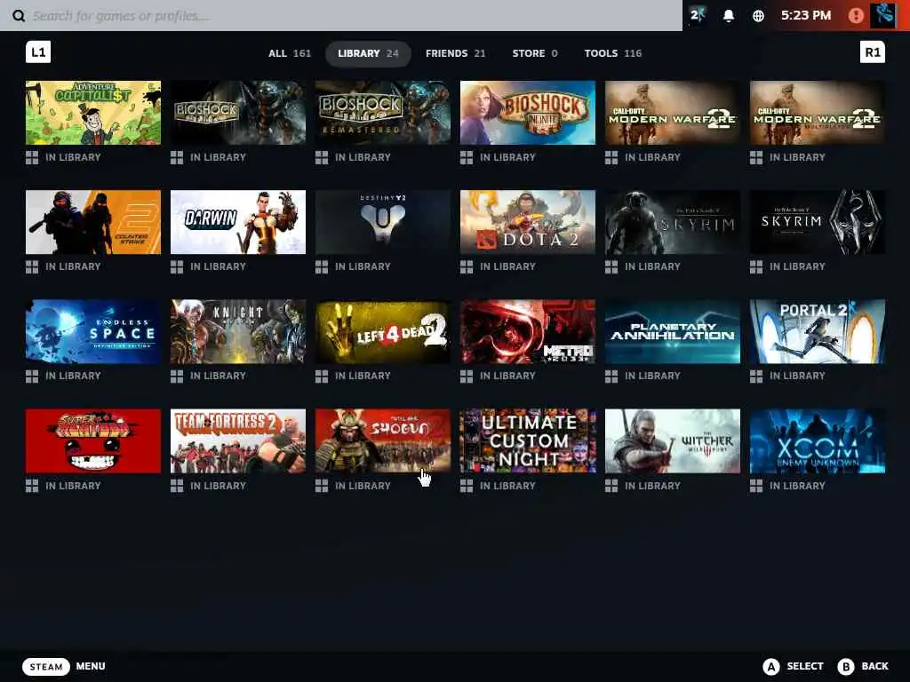This screenshot has height=682, width=910.
Task: Click library grid icon under Metro 2033
Action: (x=467, y=376)
